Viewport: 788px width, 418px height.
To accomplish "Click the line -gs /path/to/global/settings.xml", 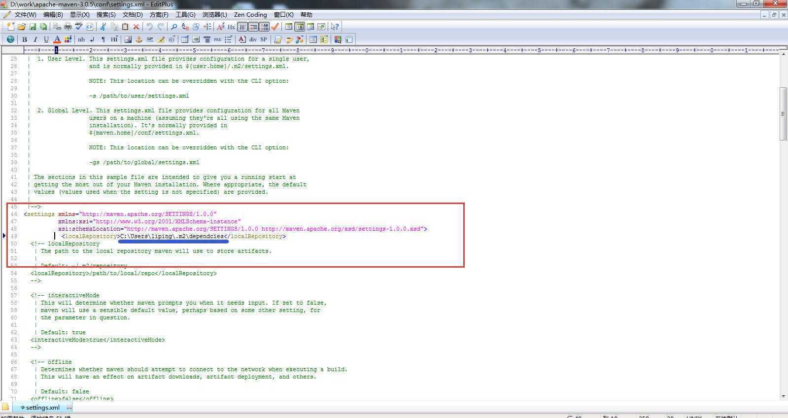I will tap(144, 162).
